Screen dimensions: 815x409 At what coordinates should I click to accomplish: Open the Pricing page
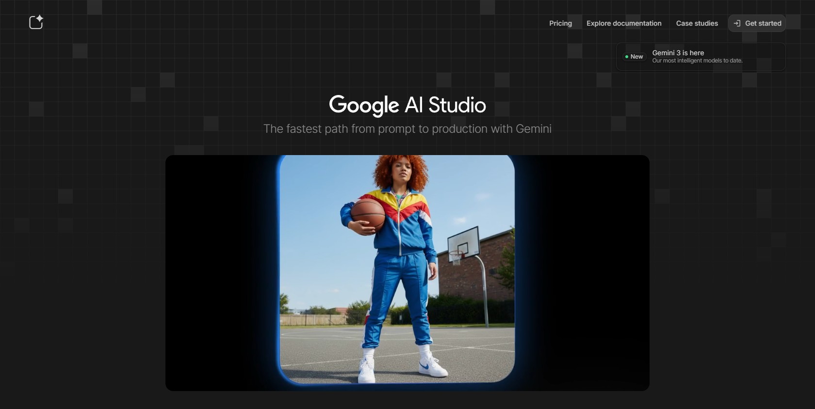pos(560,23)
